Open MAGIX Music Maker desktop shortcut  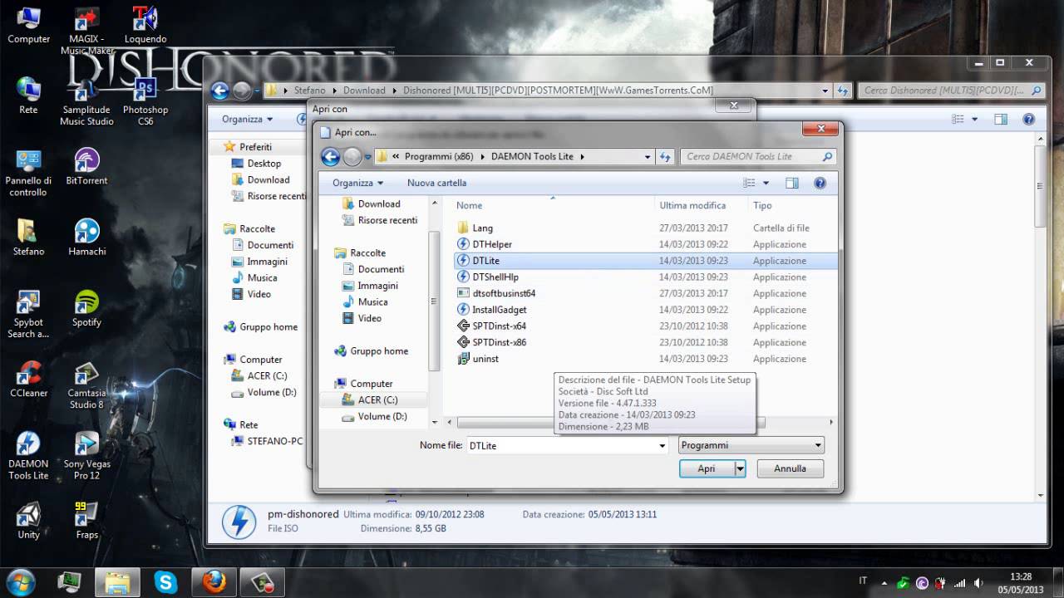click(87, 31)
